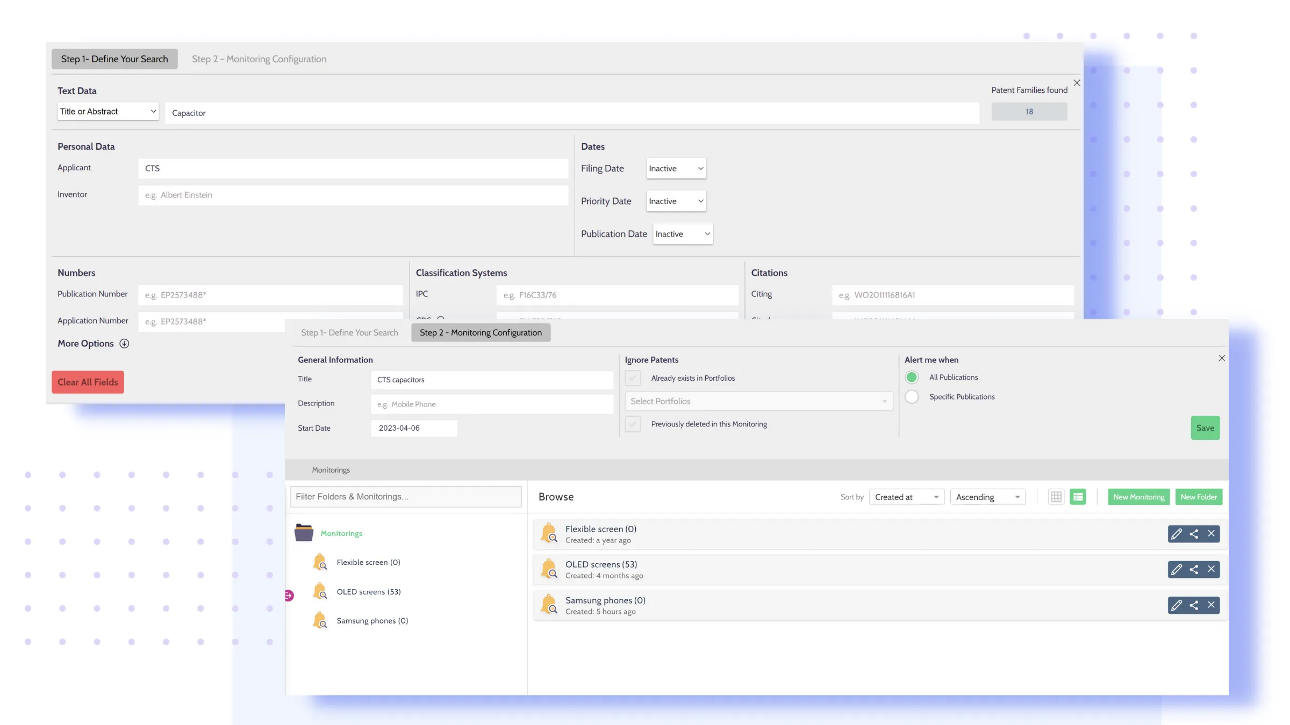Switch to list view layout
1290x725 pixels.
[x=1078, y=497]
